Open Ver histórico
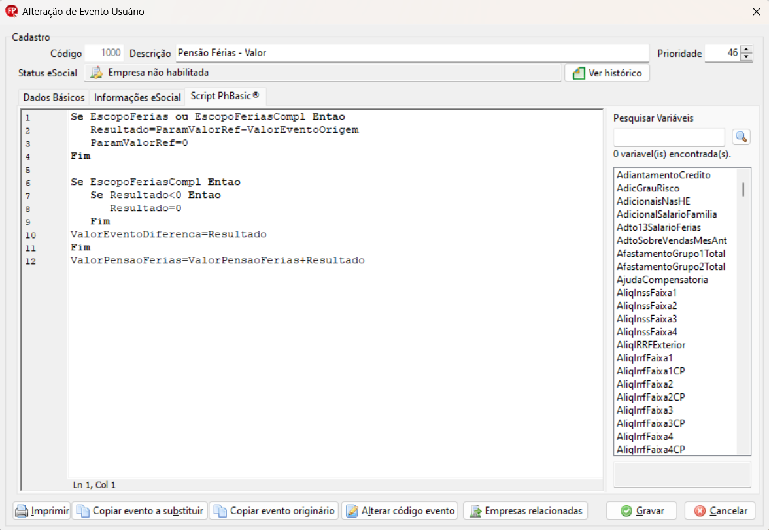 607,73
